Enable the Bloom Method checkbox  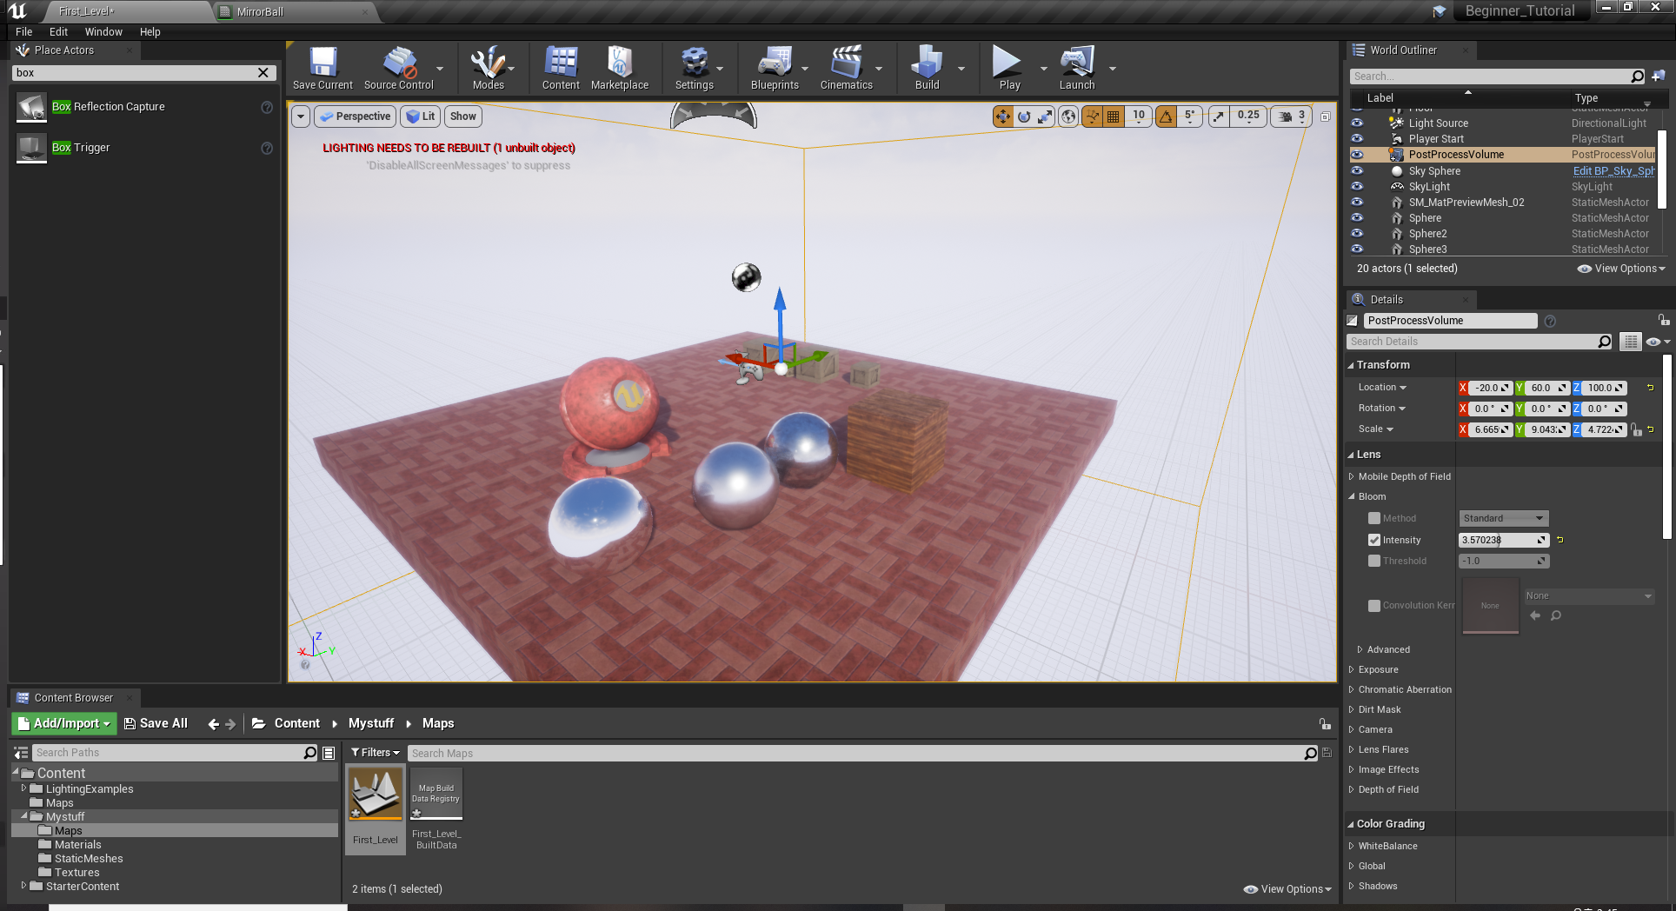click(1374, 518)
